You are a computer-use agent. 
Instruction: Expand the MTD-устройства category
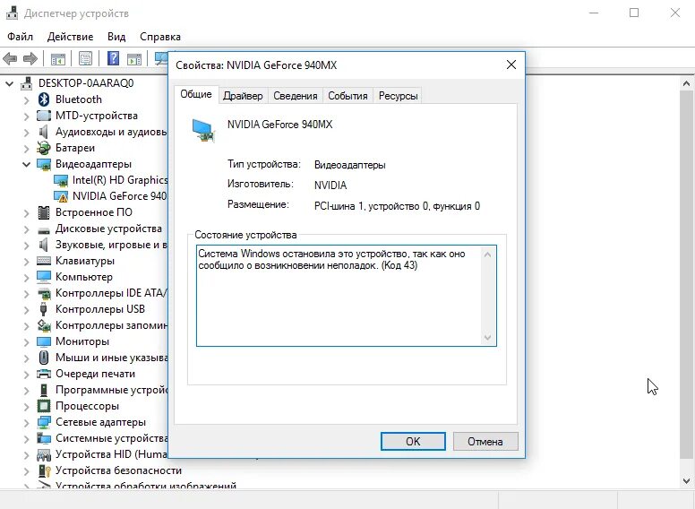tap(27, 116)
